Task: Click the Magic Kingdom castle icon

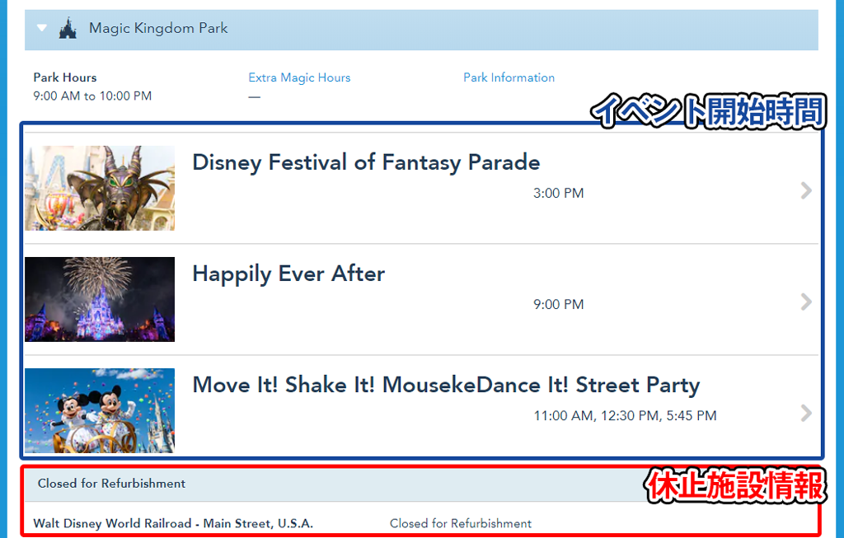Action: coord(68,28)
